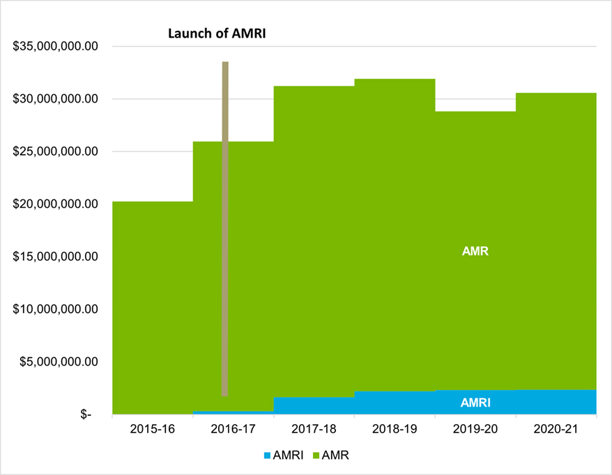The height and width of the screenshot is (475, 612).
Task: Click the 2017-18 x-axis label
Action: click(314, 428)
